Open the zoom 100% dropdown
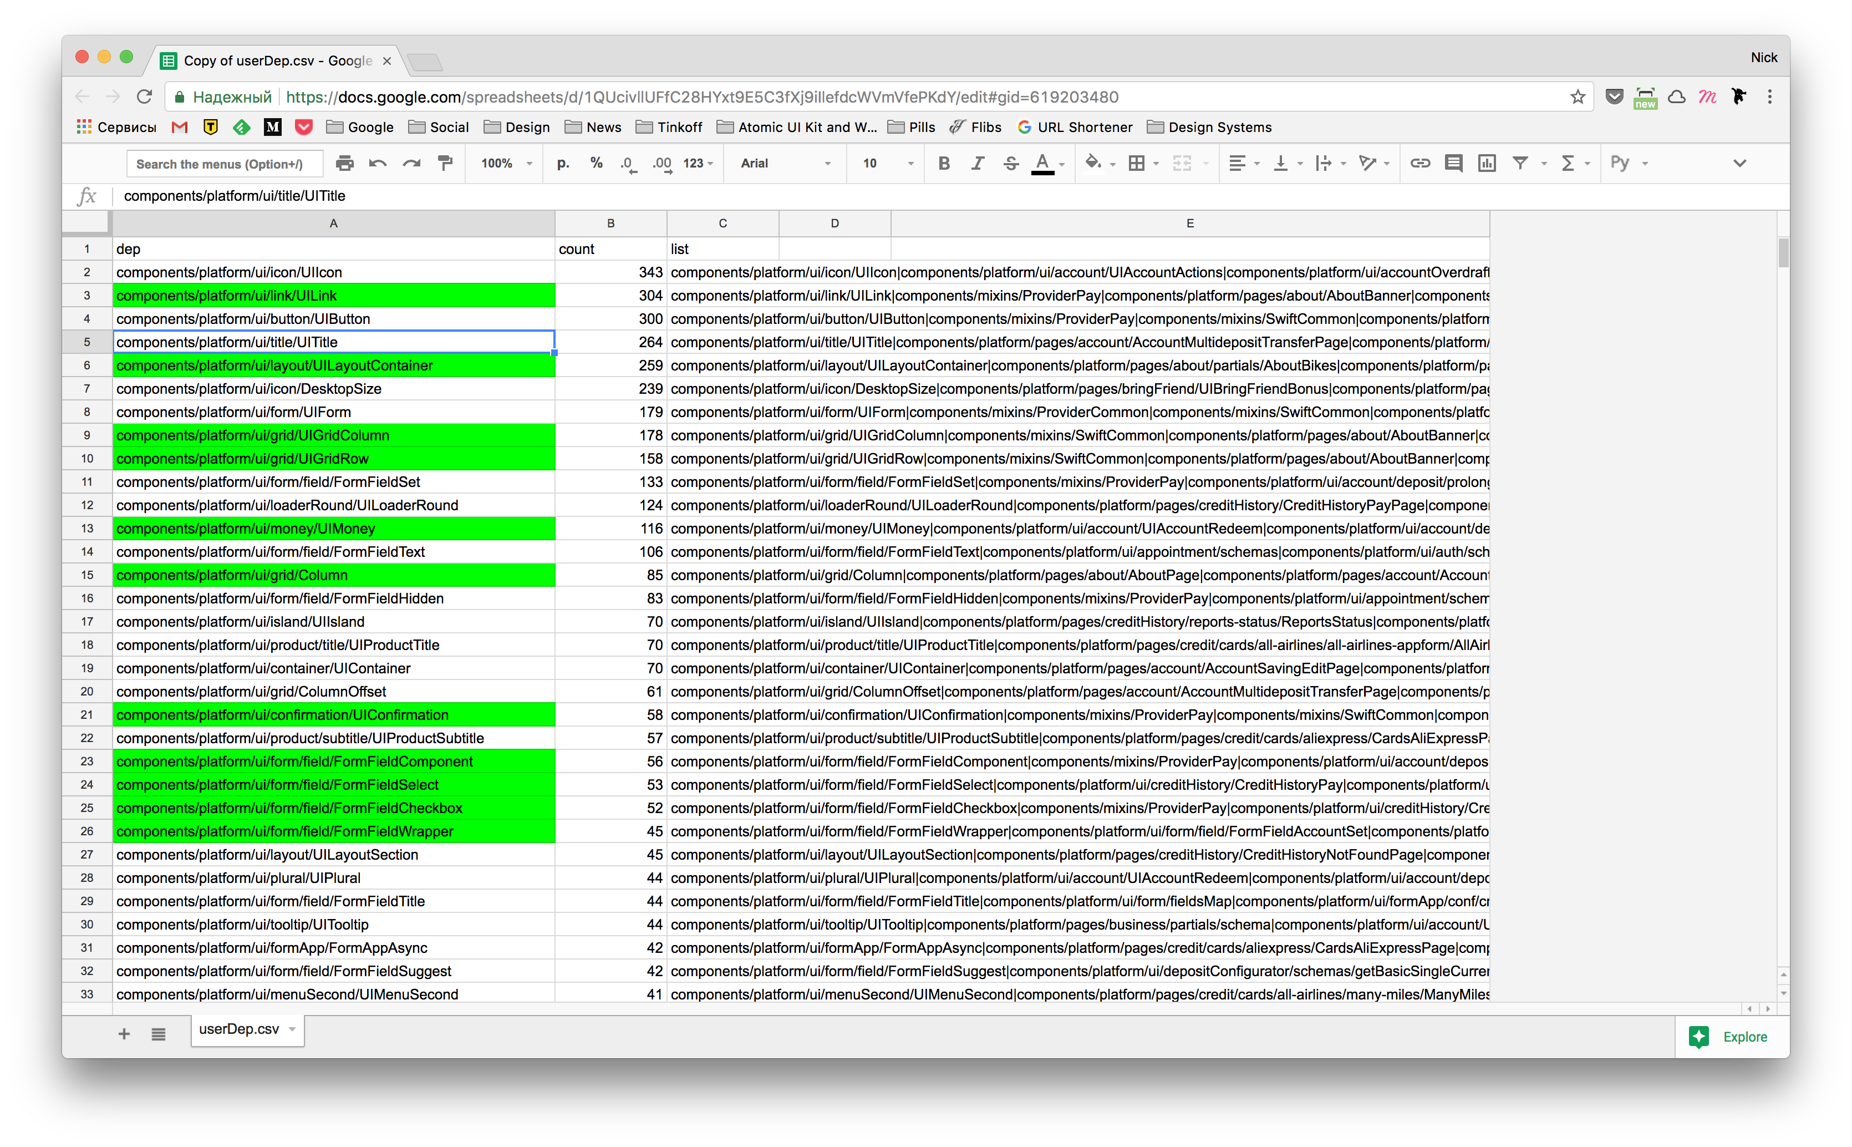 pyautogui.click(x=506, y=163)
